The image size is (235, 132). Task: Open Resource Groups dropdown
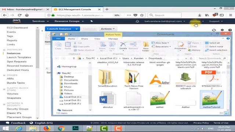(x=69, y=21)
